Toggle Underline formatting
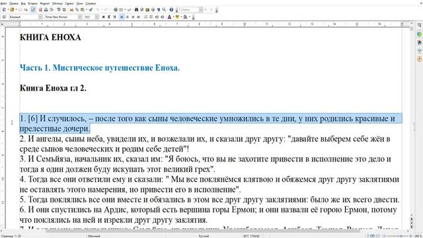 [114, 17]
